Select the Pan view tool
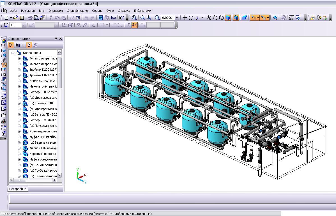336x216 pixels. point(185,18)
